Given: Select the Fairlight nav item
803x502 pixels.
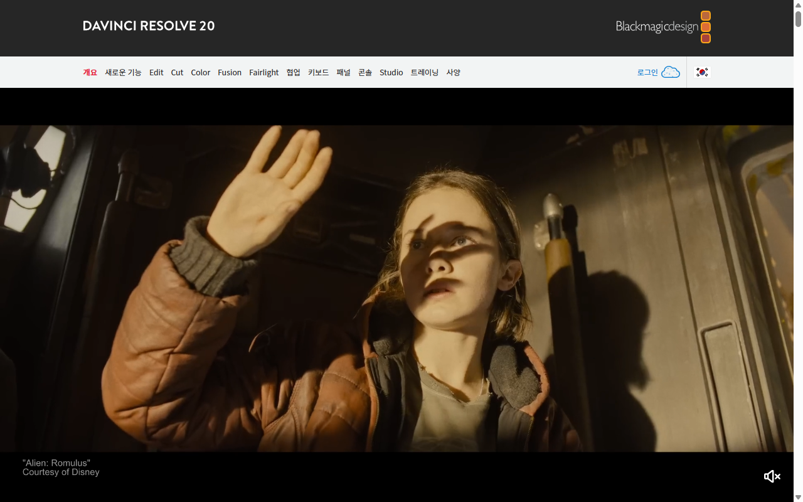Looking at the screenshot, I should coord(263,72).
